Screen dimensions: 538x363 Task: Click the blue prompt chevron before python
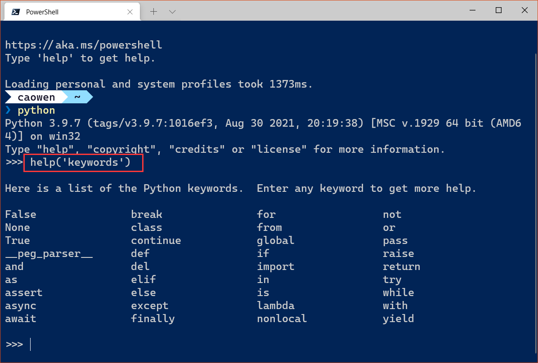[x=8, y=111]
